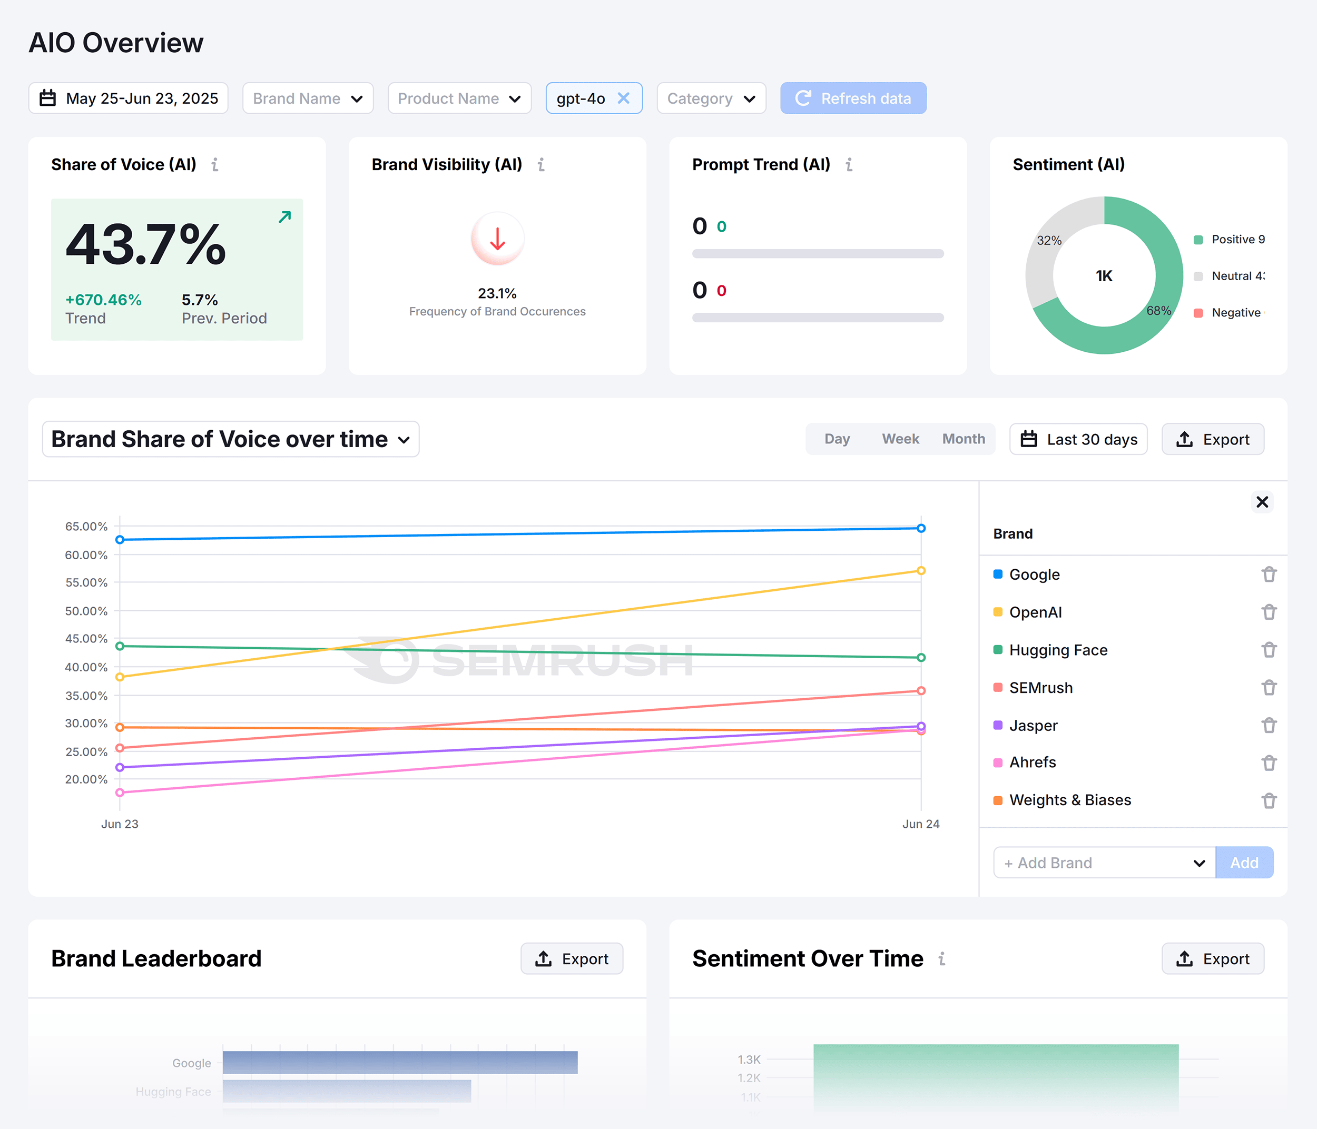Viewport: 1317px width, 1129px height.
Task: Delete the SEMrush brand using its trash icon
Action: tap(1270, 687)
